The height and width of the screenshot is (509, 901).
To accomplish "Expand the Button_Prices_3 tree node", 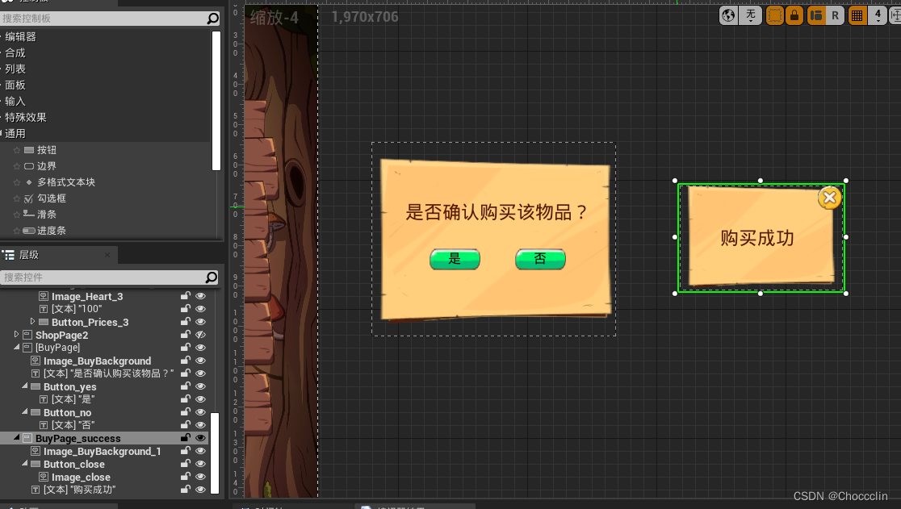I will point(33,321).
